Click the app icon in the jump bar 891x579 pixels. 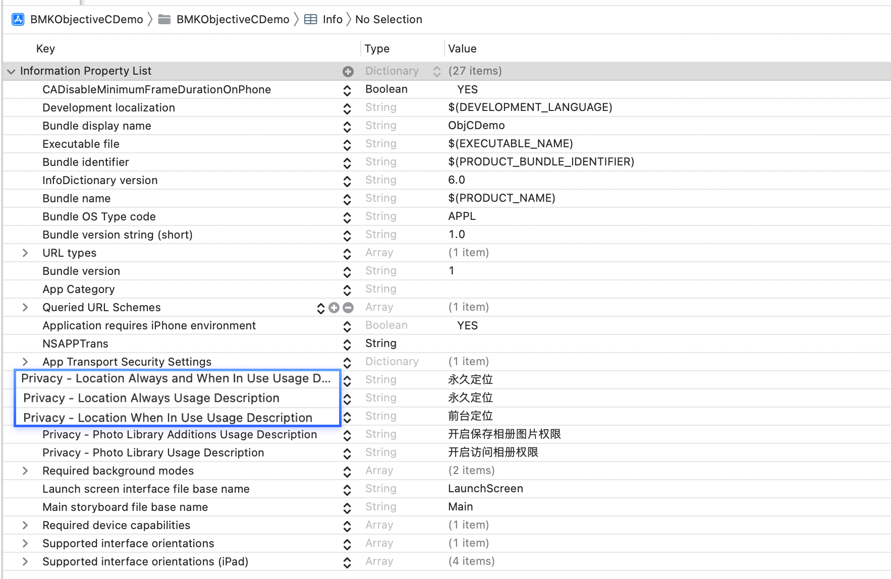click(18, 19)
